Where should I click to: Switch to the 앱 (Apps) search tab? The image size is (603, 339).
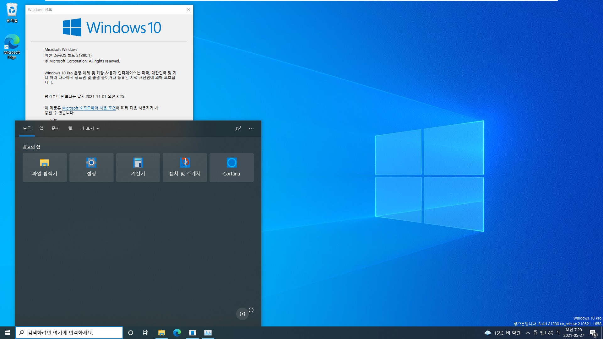pos(41,128)
